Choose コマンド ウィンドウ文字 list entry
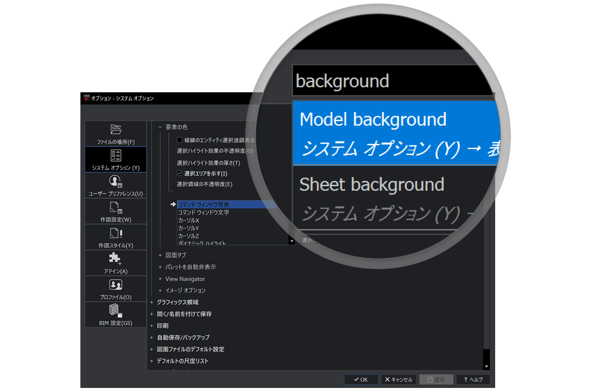 (203, 212)
